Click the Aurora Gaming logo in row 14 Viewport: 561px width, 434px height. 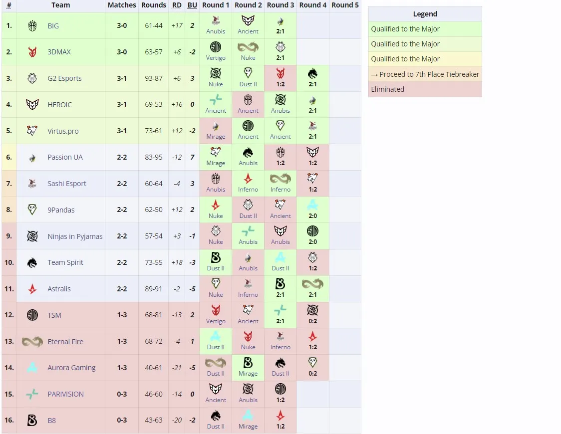32,368
